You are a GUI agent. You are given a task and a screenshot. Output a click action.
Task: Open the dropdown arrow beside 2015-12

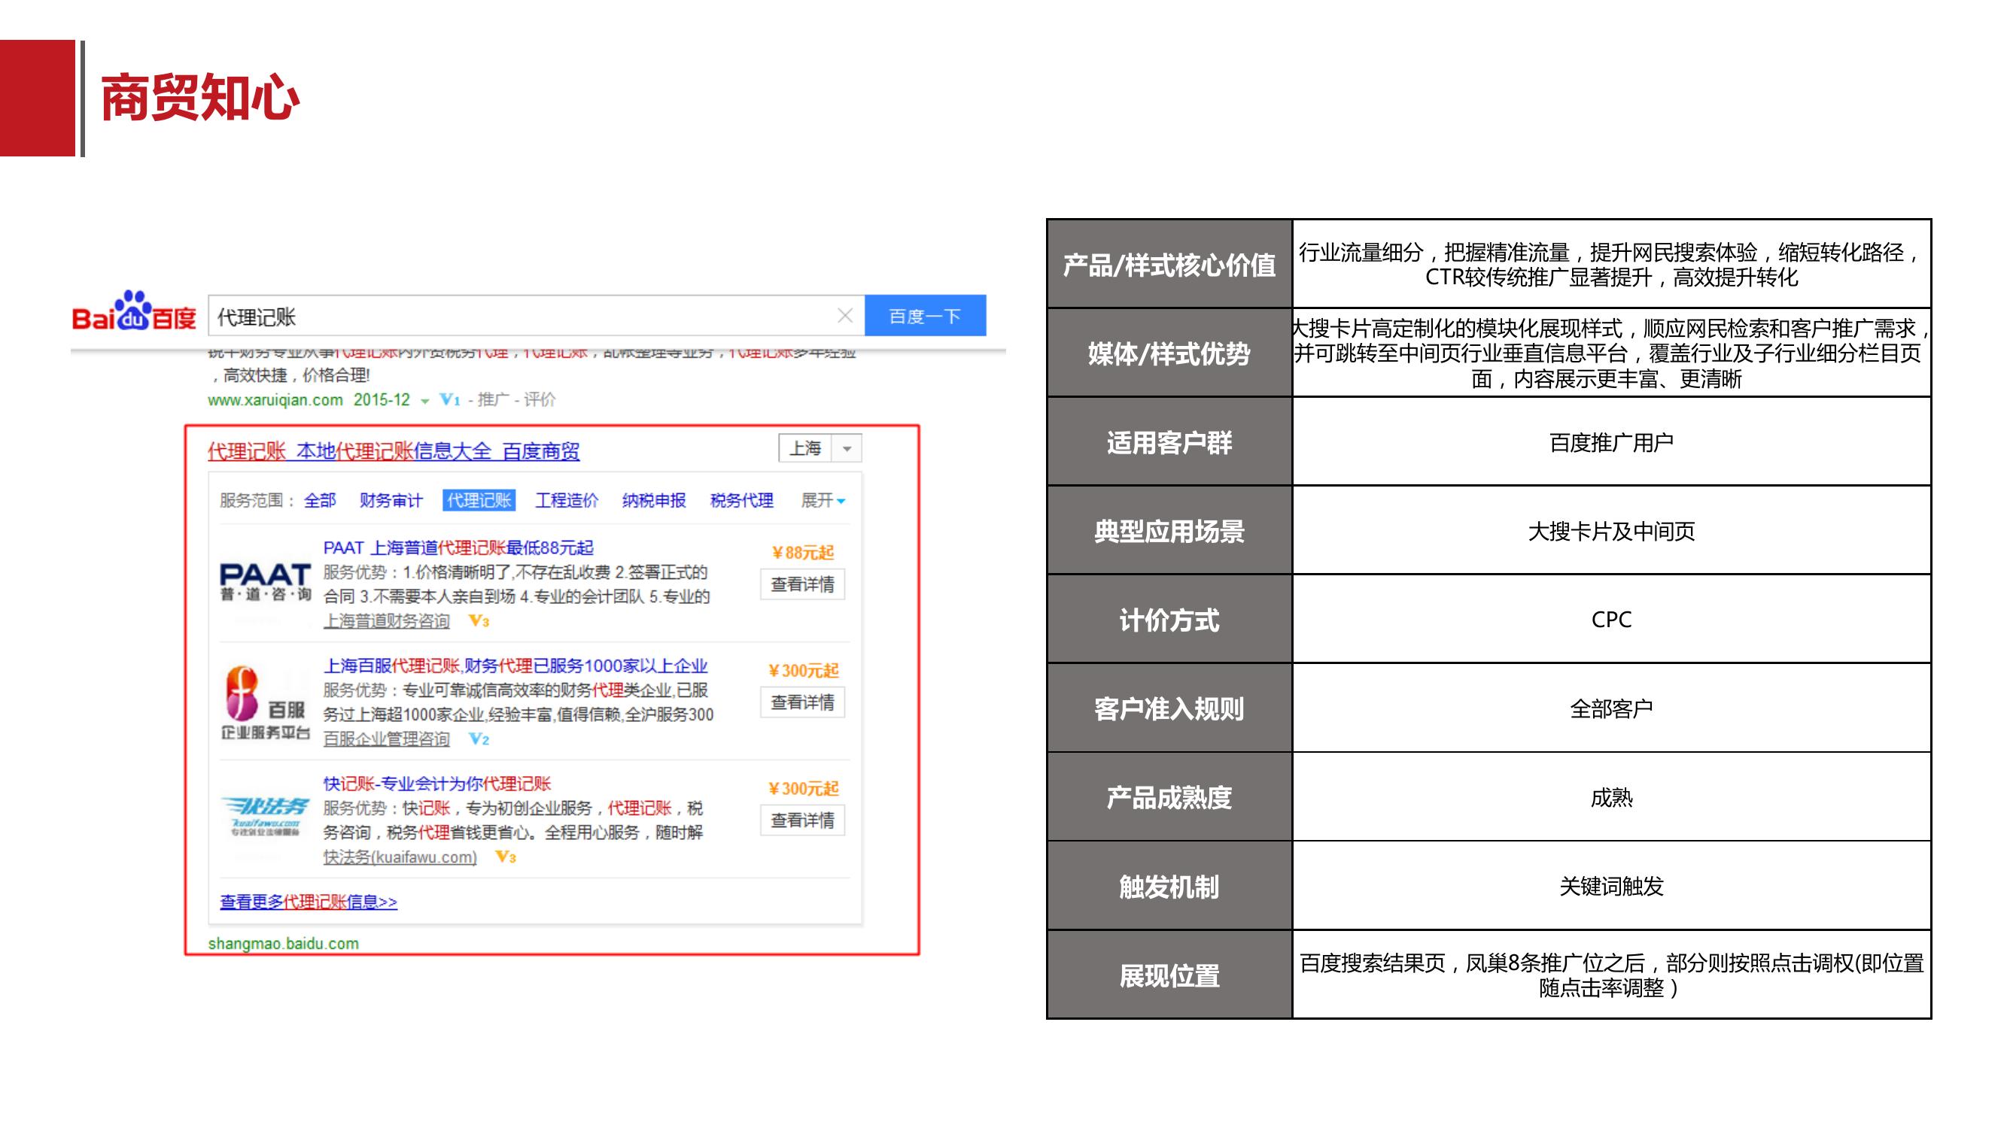click(x=424, y=401)
